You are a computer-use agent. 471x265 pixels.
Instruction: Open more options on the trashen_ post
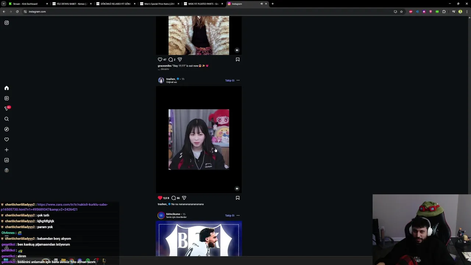click(x=238, y=80)
